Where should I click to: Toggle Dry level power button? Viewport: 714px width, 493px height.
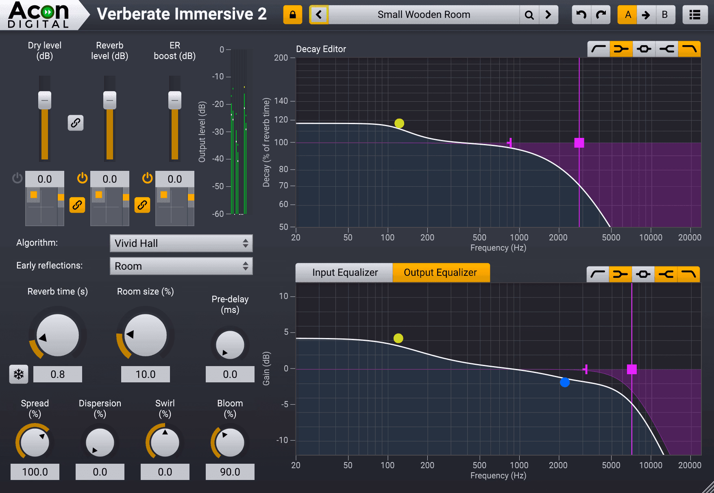pyautogui.click(x=17, y=178)
